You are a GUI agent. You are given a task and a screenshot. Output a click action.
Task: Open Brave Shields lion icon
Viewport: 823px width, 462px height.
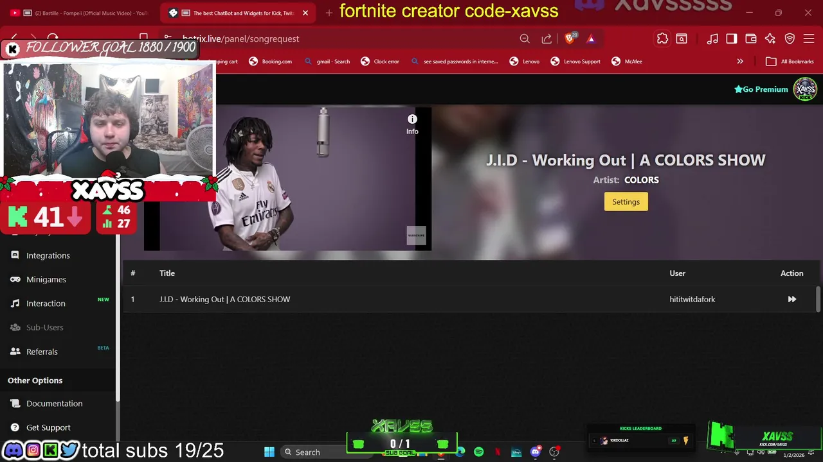(x=570, y=38)
